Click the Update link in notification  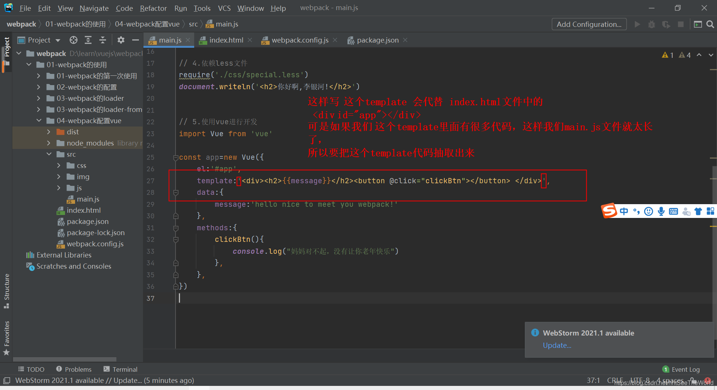[x=557, y=345]
